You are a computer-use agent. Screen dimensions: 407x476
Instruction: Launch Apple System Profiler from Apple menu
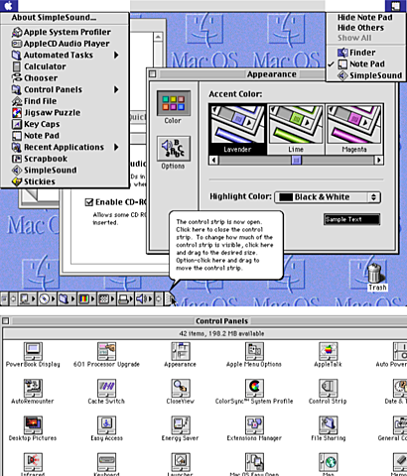pyautogui.click(x=65, y=32)
